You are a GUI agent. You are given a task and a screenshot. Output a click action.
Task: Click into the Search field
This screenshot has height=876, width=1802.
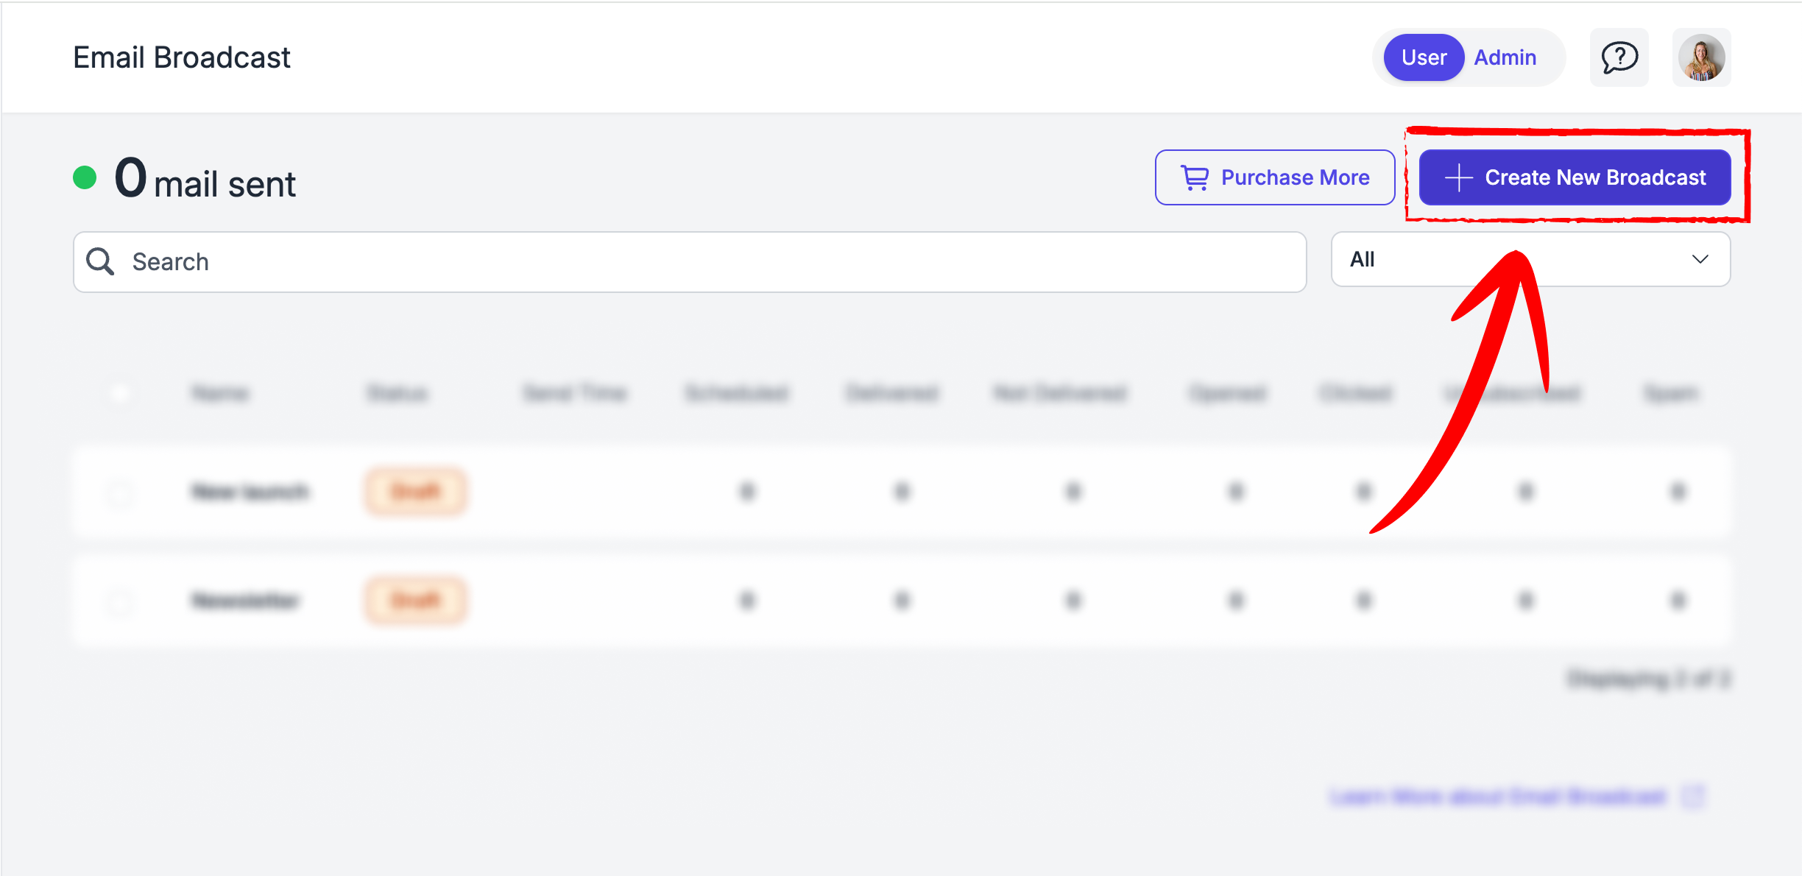pyautogui.click(x=690, y=262)
